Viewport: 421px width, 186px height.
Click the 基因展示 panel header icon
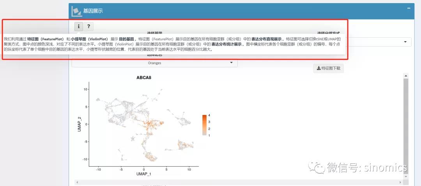(76, 11)
